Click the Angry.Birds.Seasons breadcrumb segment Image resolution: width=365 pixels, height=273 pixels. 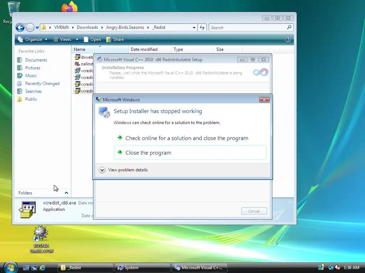(x=125, y=27)
